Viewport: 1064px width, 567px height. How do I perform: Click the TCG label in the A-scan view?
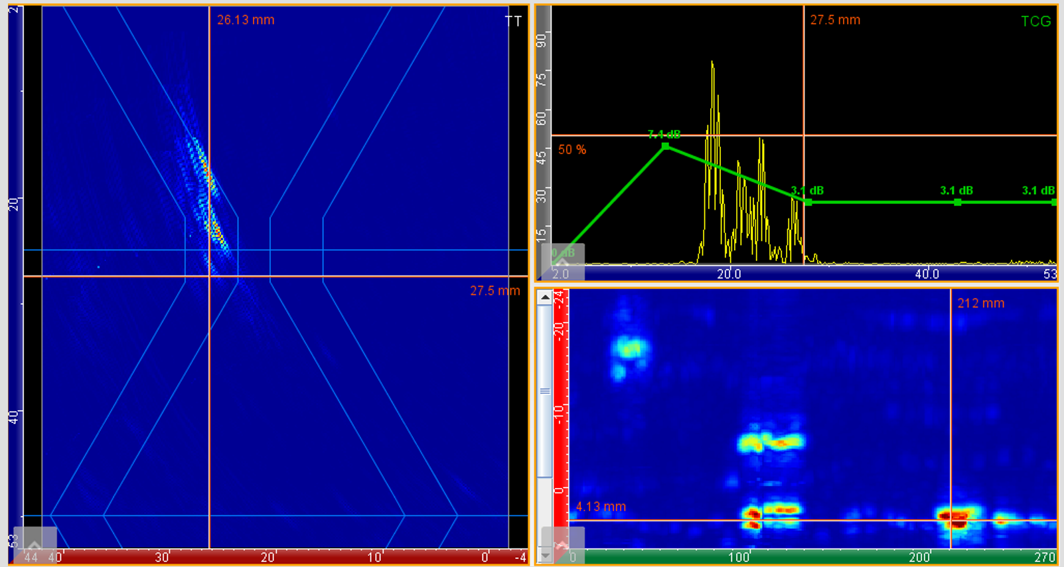(1035, 21)
